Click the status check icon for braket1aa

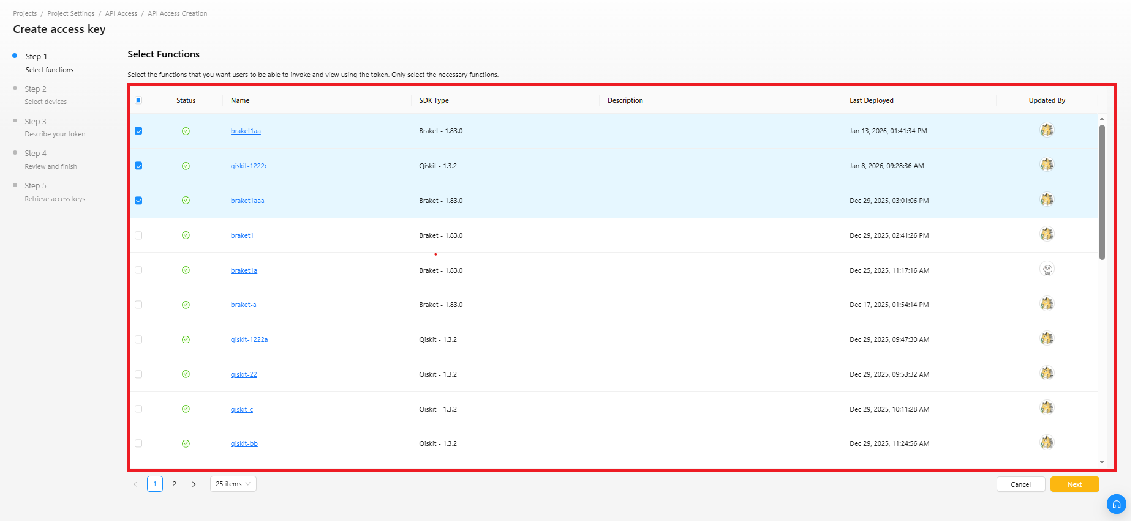pyautogui.click(x=186, y=131)
